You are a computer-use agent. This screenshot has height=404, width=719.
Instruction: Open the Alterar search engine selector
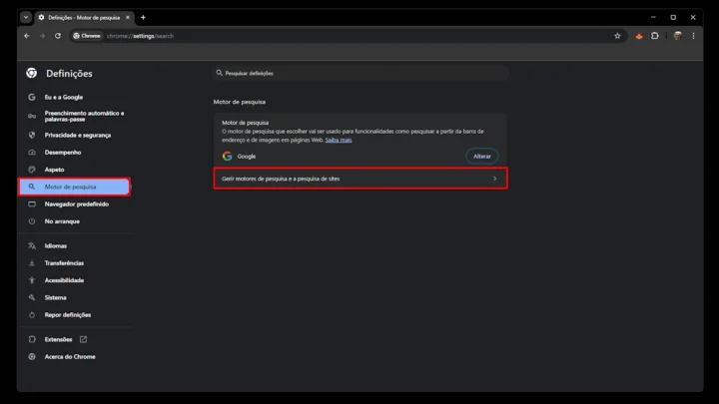point(481,157)
